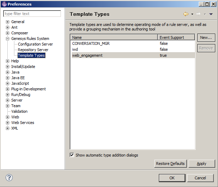Expand the Web Services tree node
The height and width of the screenshot is (187, 218).
point(7,123)
